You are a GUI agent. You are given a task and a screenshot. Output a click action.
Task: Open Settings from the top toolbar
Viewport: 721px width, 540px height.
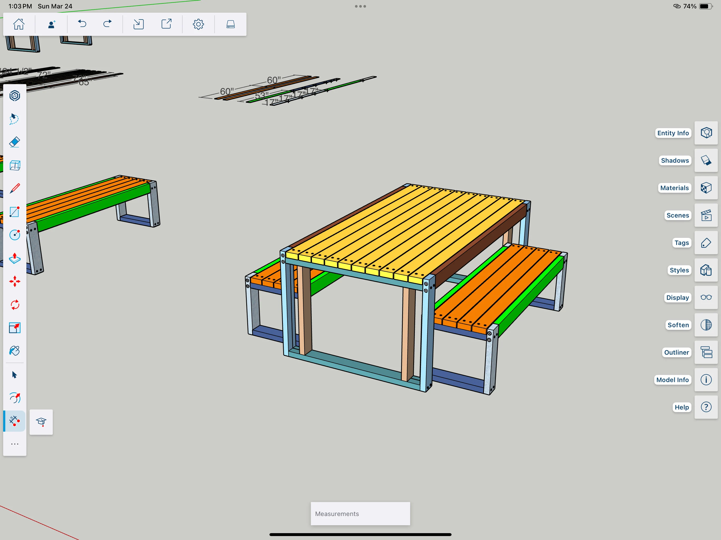[198, 24]
